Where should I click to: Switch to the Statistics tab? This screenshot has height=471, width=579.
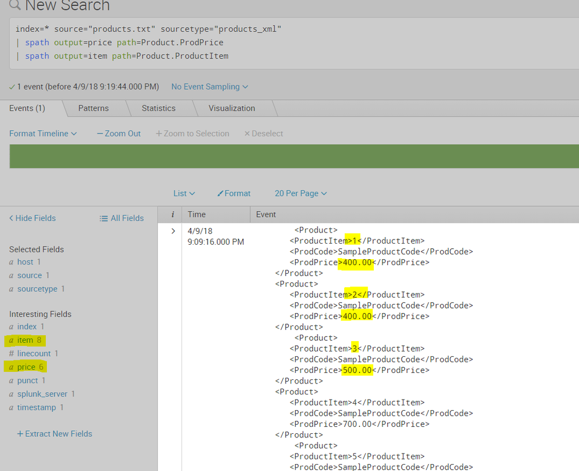click(158, 108)
